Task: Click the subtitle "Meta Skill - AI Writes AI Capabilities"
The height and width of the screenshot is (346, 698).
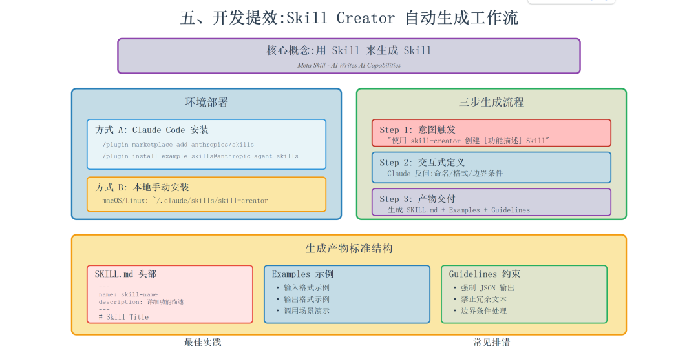Action: [349, 65]
